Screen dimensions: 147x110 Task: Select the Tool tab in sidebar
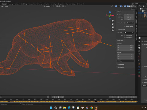point(136,17)
